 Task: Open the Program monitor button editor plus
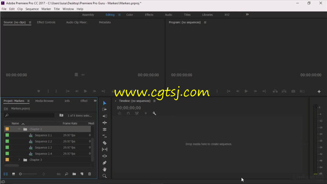click(319, 91)
